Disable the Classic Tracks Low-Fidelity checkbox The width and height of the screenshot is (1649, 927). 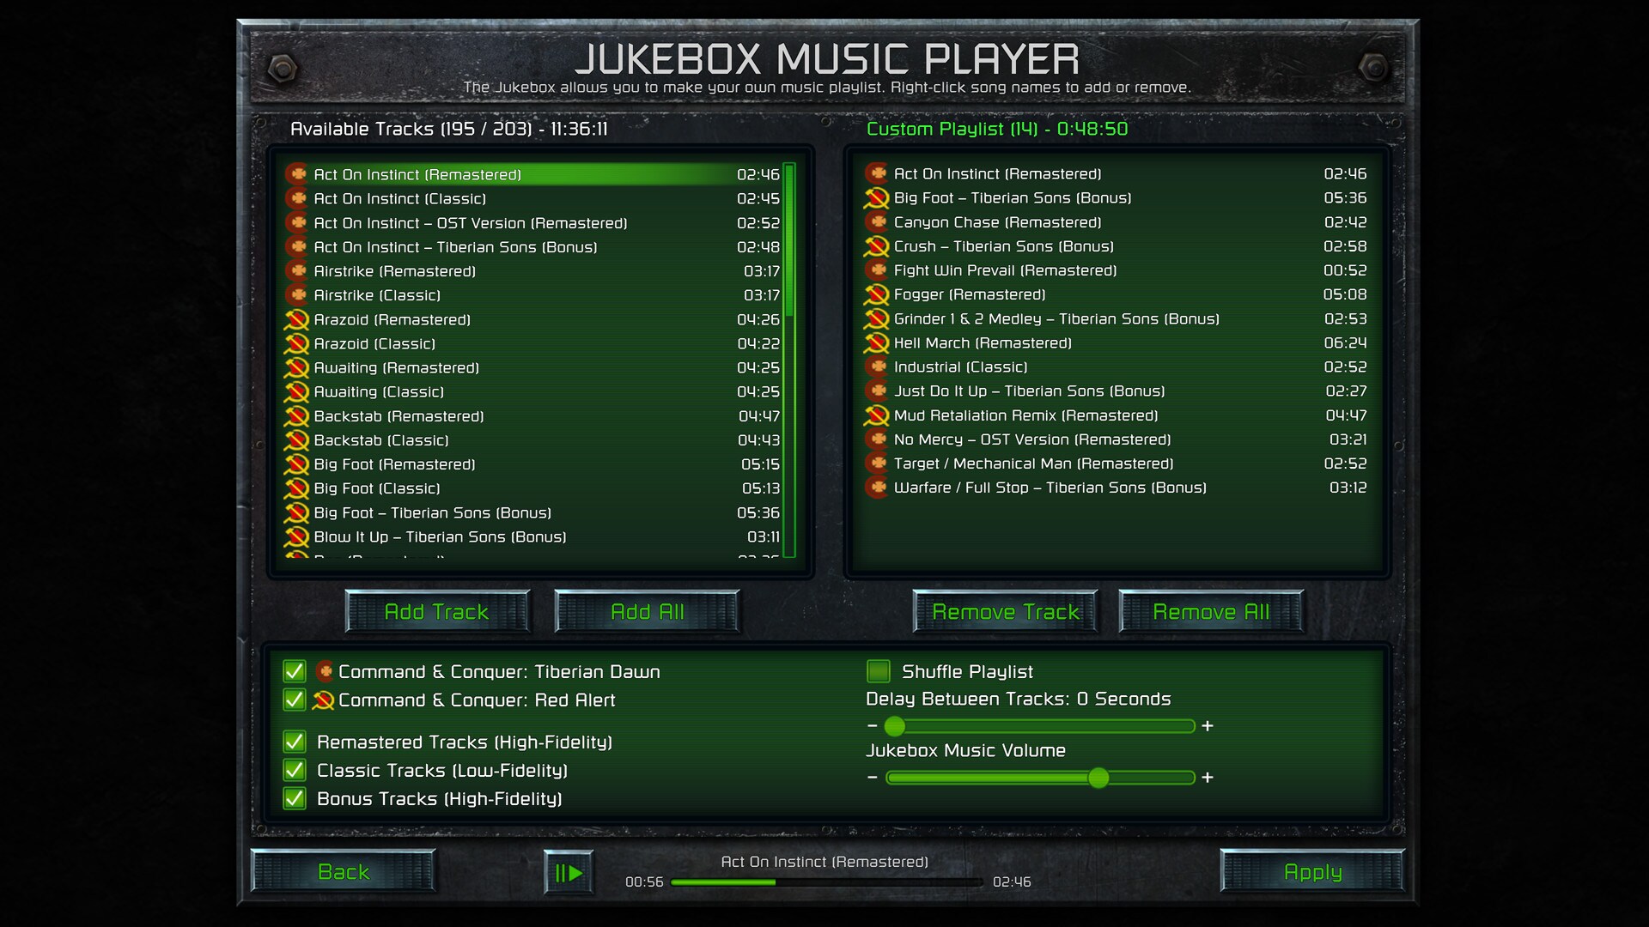[x=295, y=770]
